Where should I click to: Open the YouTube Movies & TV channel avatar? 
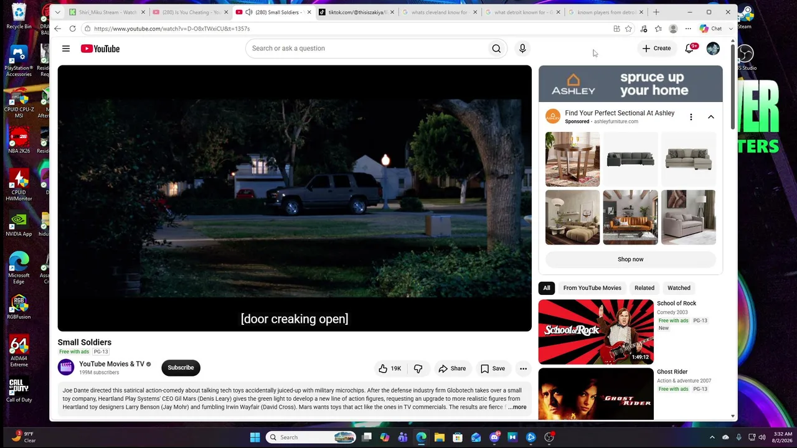click(66, 368)
